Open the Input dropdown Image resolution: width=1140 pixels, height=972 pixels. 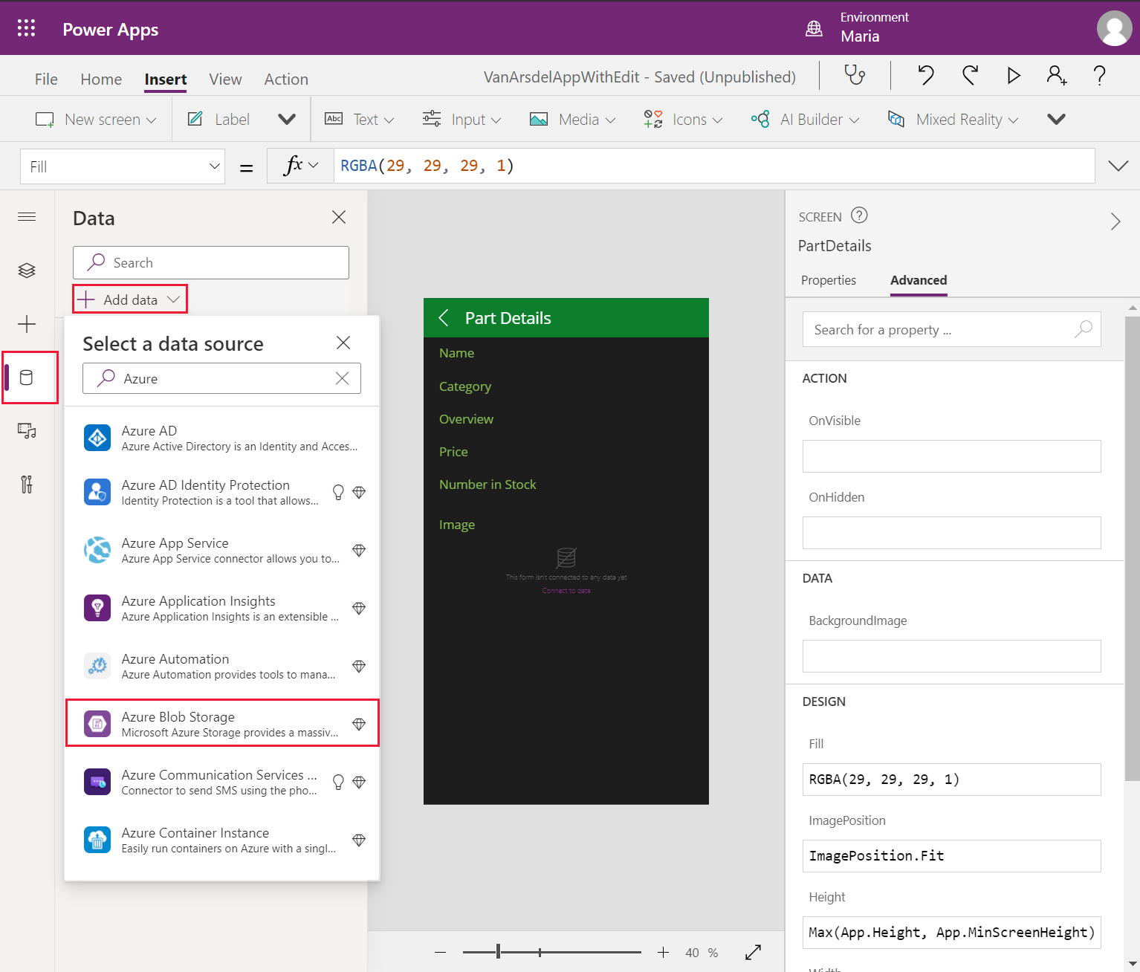tap(461, 119)
